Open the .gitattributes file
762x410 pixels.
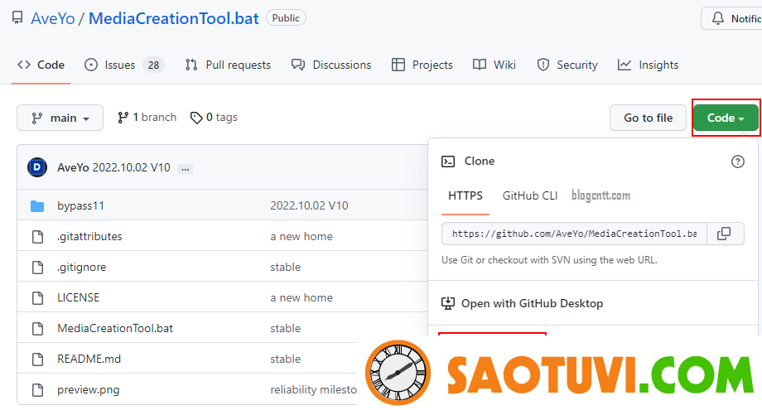[x=89, y=236]
